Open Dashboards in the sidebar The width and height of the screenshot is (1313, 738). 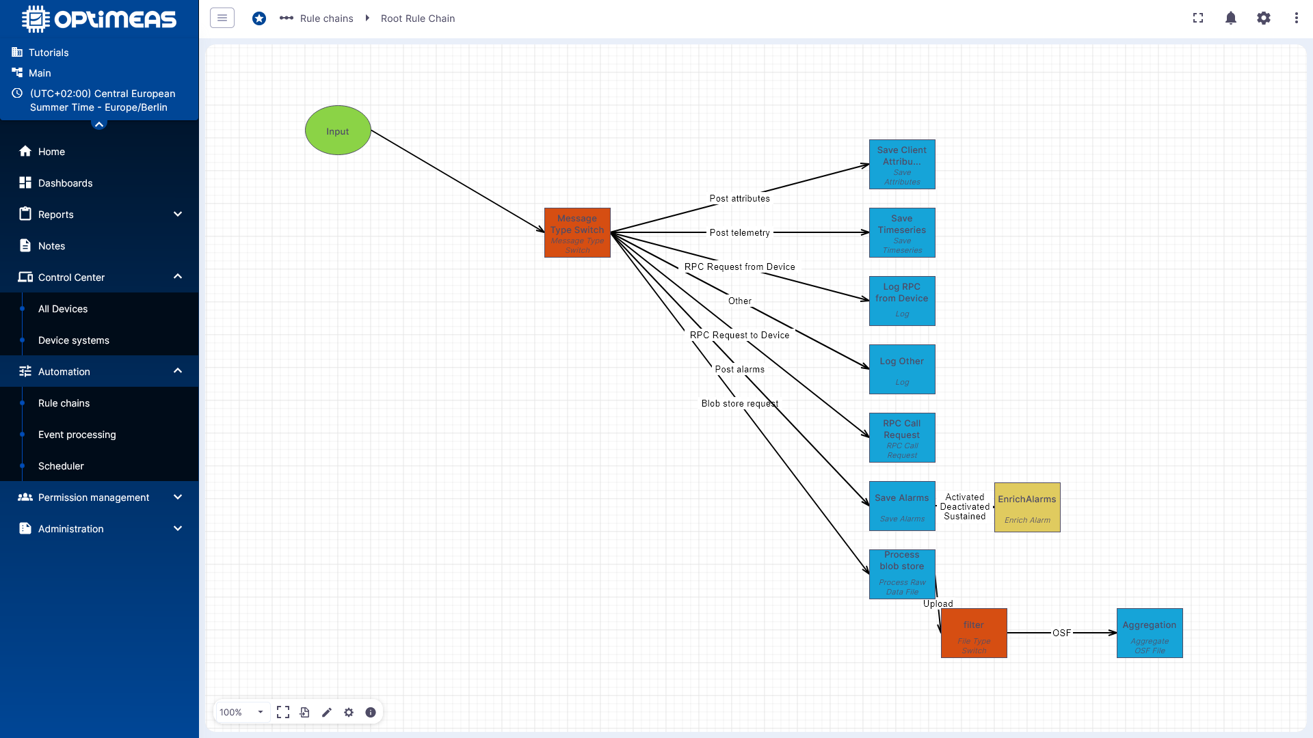click(99, 183)
